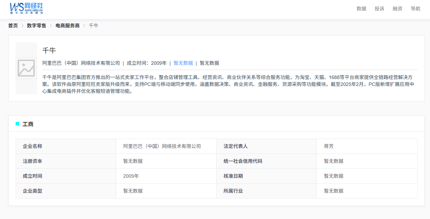Click the 千牛 company title heading

(x=49, y=51)
